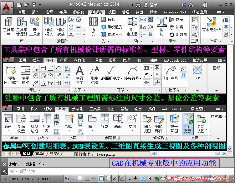Screen dimensions: 235x183
Task: Open the Help question mark button
Action: (x=205, y=5)
